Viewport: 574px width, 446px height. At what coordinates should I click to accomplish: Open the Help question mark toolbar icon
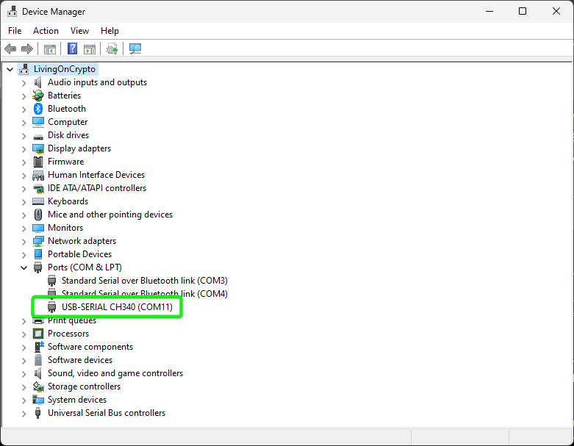(73, 48)
